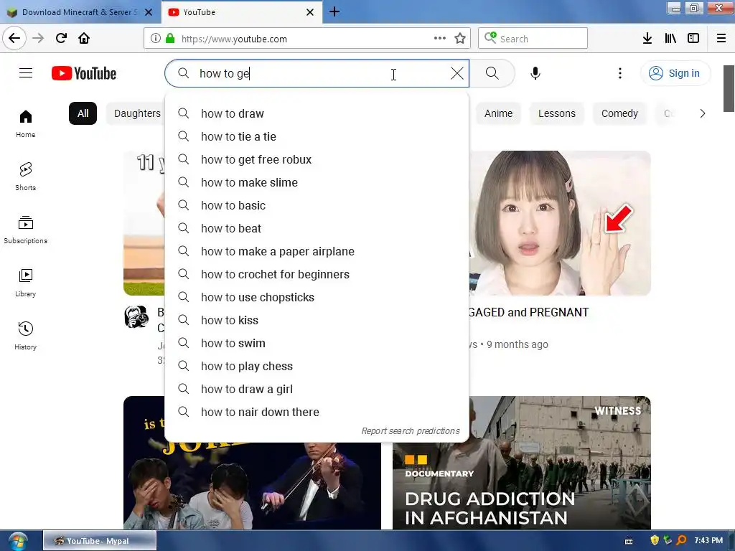Choose suggestion 'how to kiss'
The width and height of the screenshot is (735, 551).
point(317,320)
